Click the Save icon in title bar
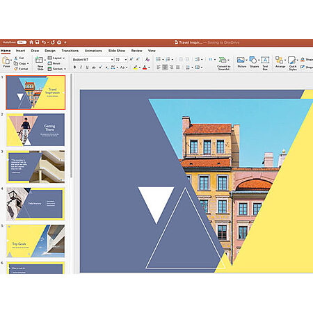 click(x=37, y=42)
